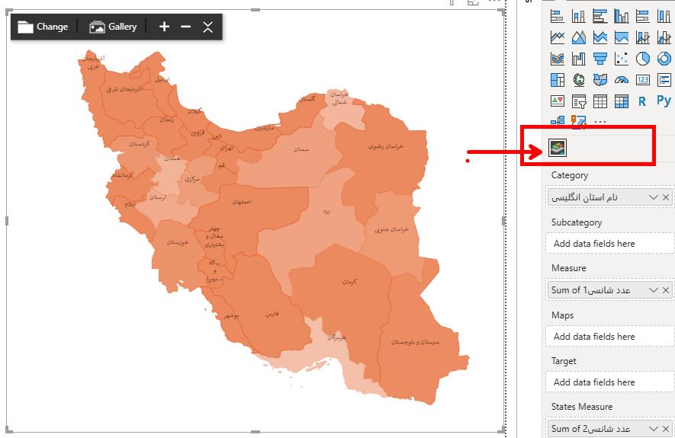Click the Change map button

[43, 27]
